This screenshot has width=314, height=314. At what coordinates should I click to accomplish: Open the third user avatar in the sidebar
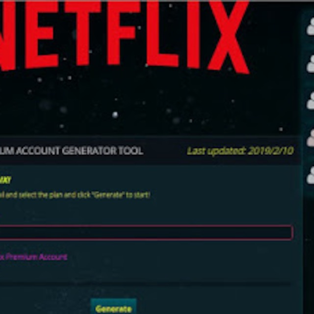pos(311,101)
